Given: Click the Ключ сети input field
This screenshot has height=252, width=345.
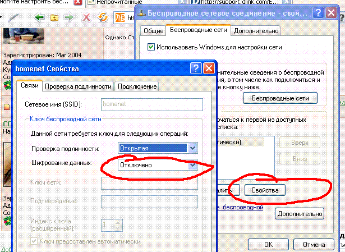Looking at the screenshot, I should (x=149, y=183).
